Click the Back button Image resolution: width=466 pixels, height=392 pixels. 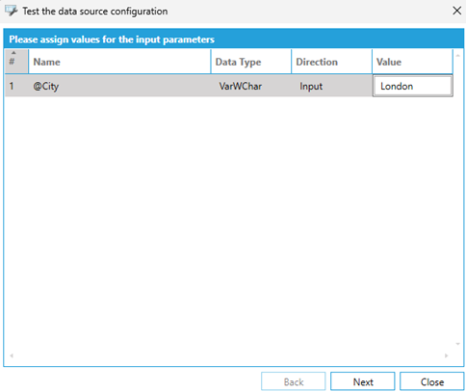tap(294, 381)
